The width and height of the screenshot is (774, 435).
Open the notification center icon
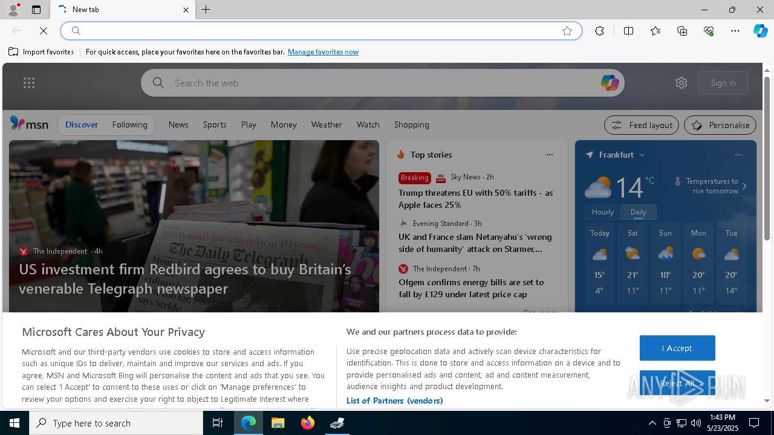coord(754,423)
